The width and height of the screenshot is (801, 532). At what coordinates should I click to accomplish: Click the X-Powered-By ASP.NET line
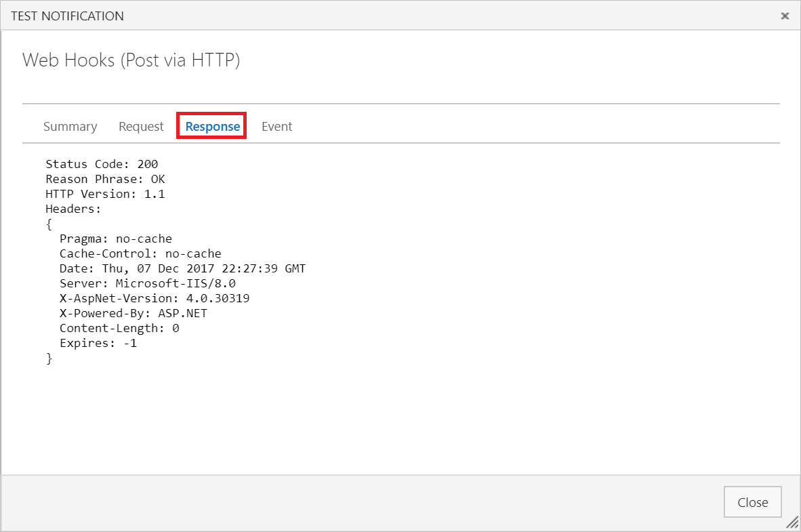pyautogui.click(x=133, y=313)
